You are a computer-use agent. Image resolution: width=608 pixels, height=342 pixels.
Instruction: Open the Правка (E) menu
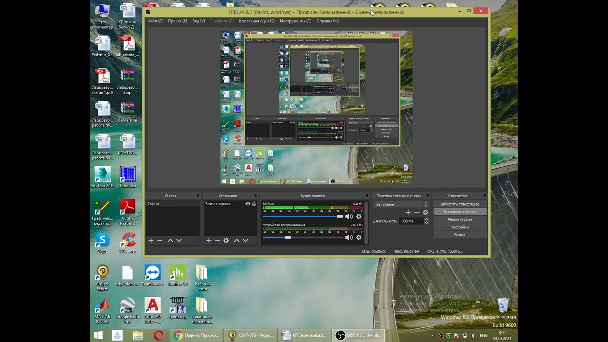coord(178,21)
